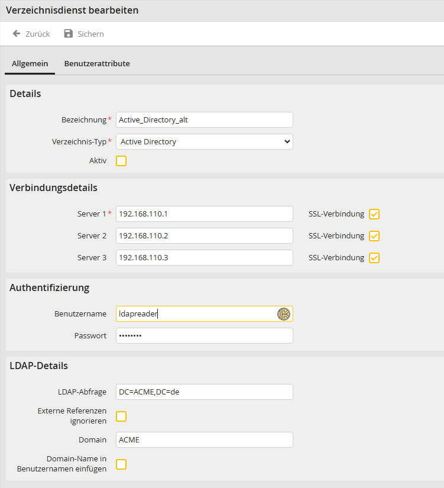Screen dimensions: 444x488
Task: Click into the Passwort field
Action: [205, 335]
